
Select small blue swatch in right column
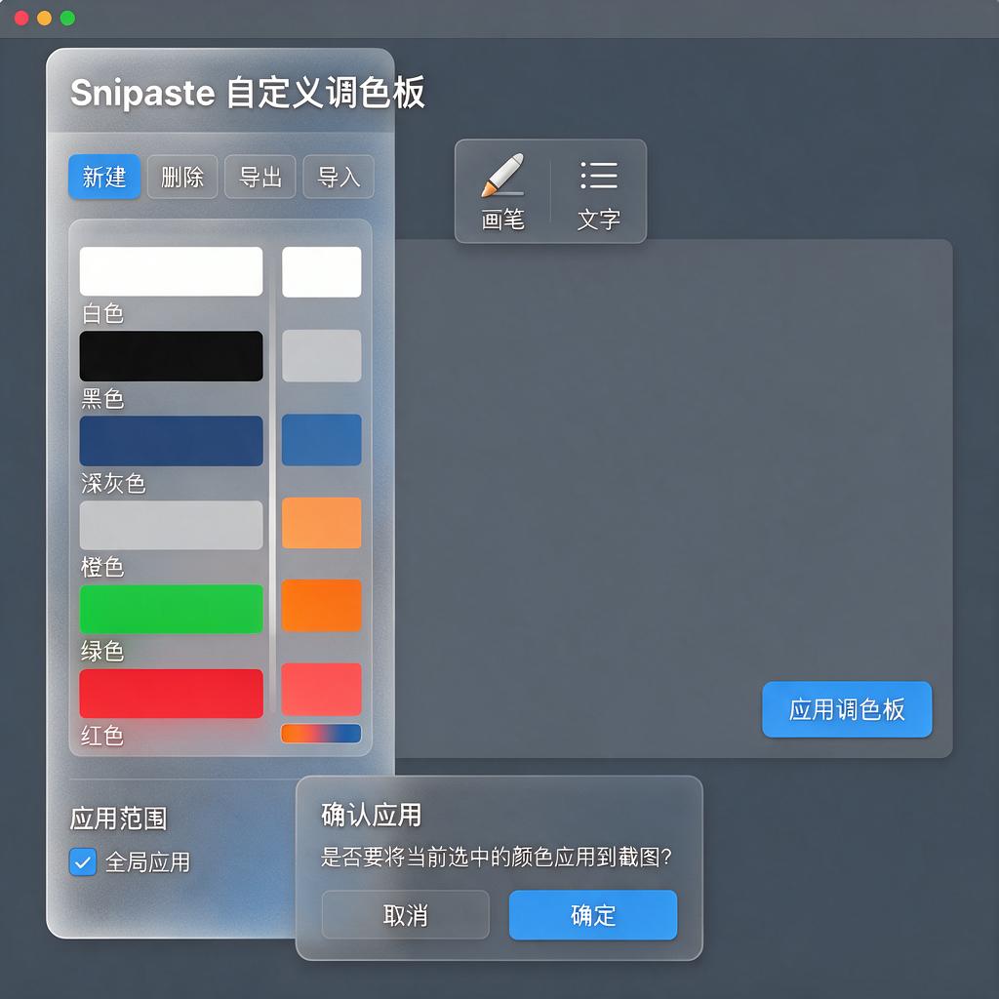click(x=322, y=440)
